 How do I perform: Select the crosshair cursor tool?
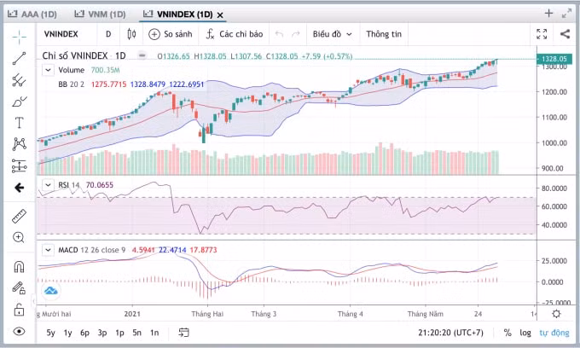coord(19,36)
